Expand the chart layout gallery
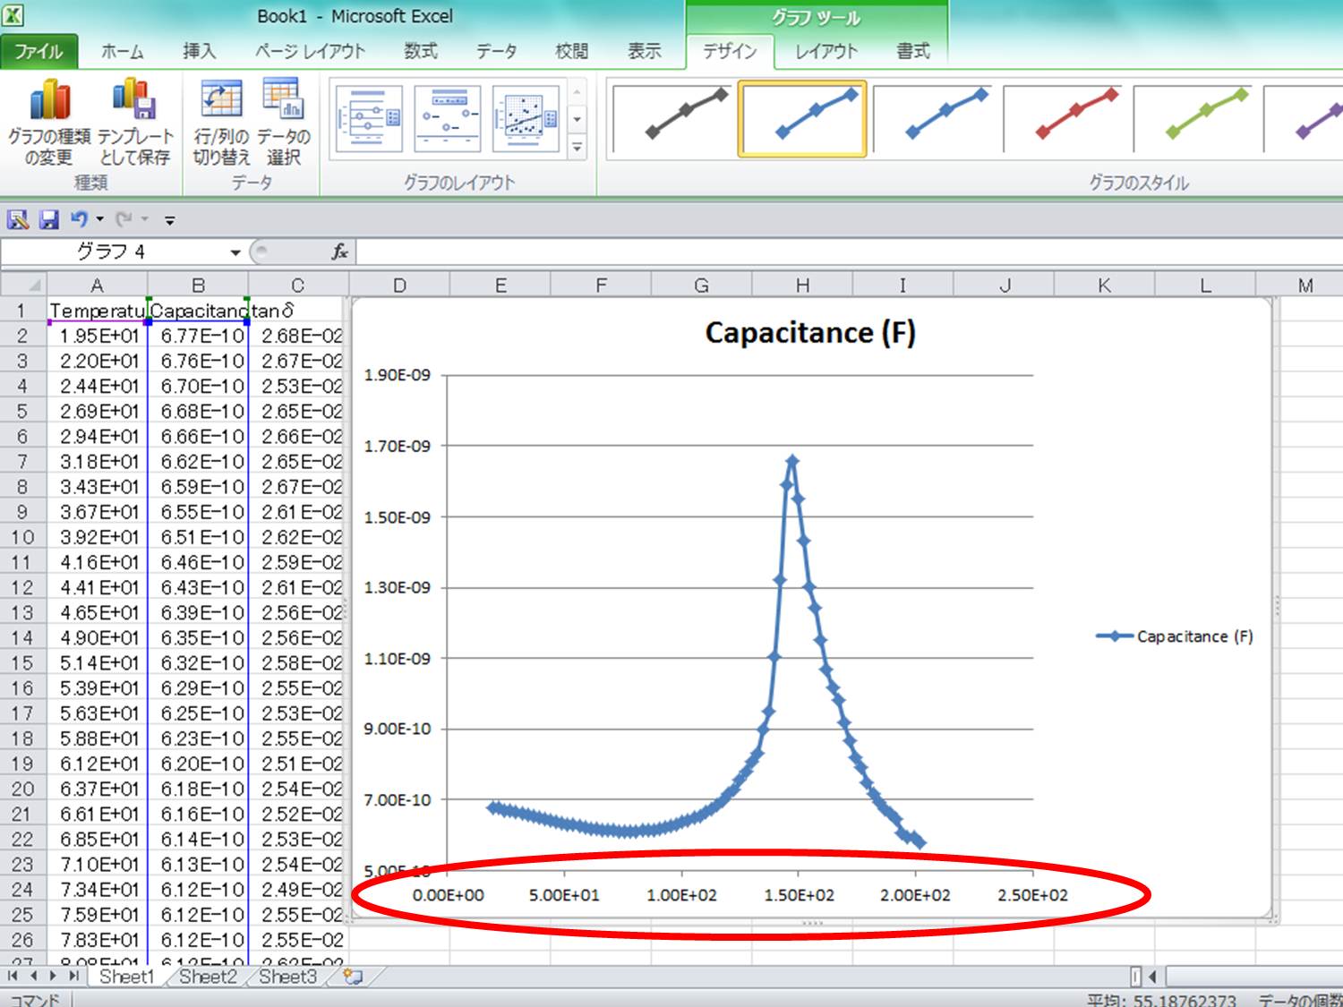 (577, 147)
